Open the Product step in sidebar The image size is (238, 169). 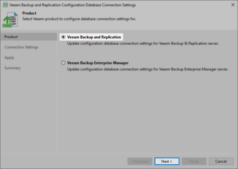click(29, 37)
